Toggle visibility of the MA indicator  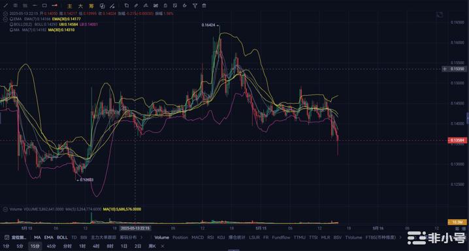(11, 30)
